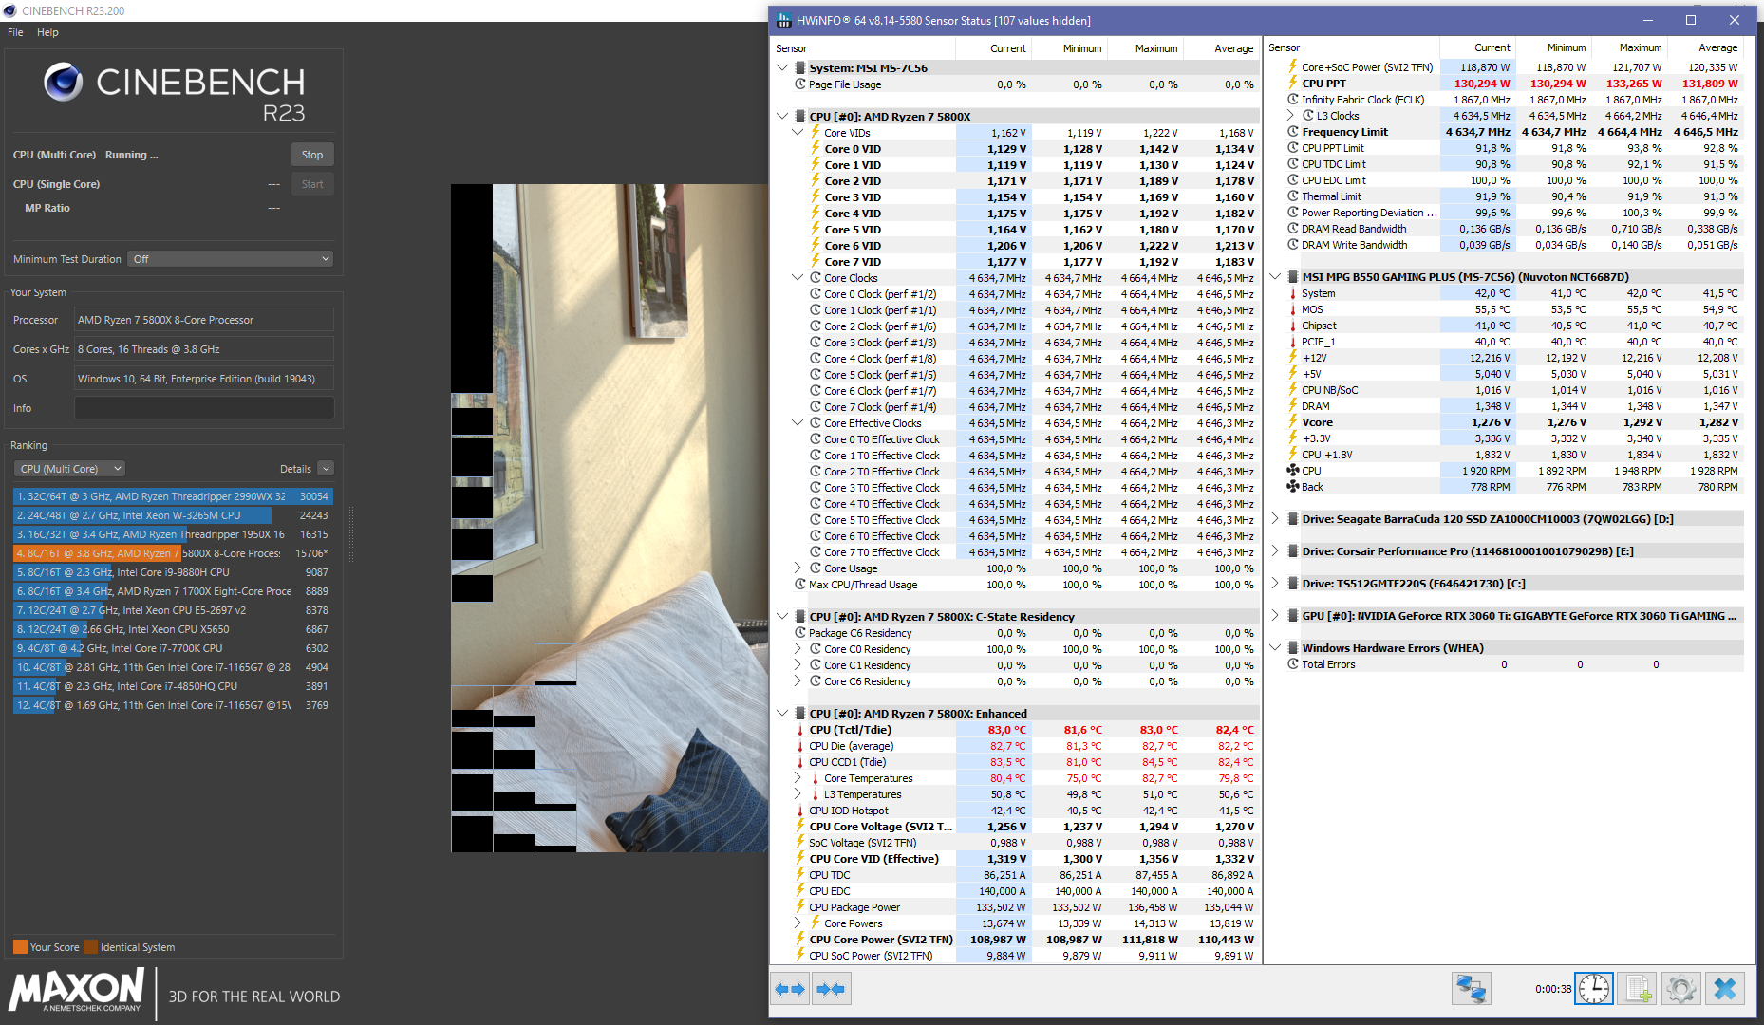The image size is (1764, 1025).
Task: Click the Processor field showing AMD Ryzen 7 5800X
Action: [x=204, y=320]
